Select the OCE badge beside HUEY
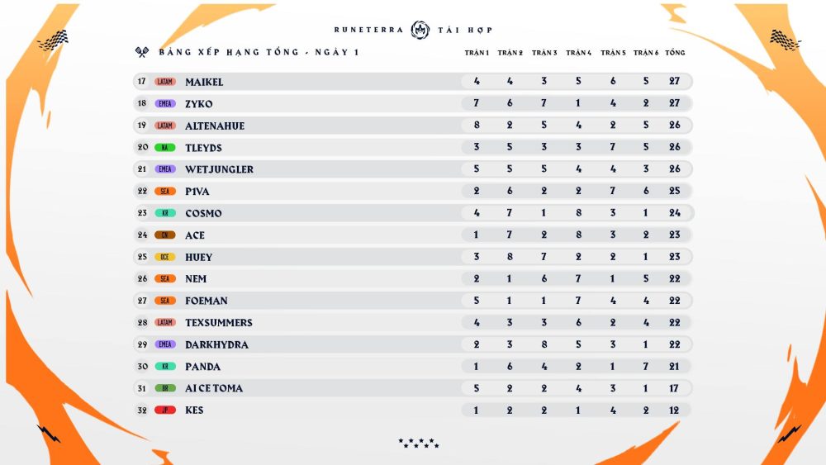This screenshot has height=465, width=826. click(x=165, y=257)
